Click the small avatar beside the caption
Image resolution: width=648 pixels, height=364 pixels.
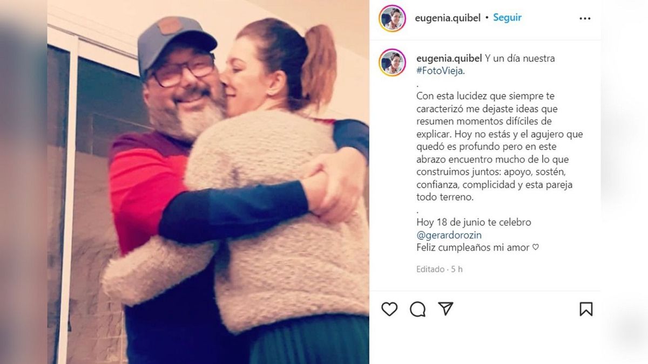click(392, 63)
